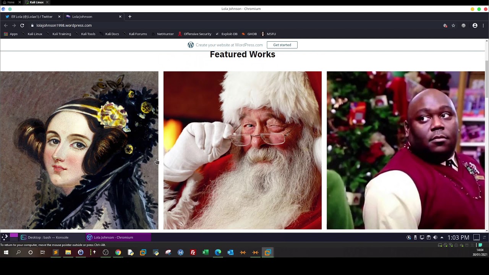This screenshot has width=489, height=275.
Task: Open Microsoft Edge from Windows taskbar
Action: point(218,252)
